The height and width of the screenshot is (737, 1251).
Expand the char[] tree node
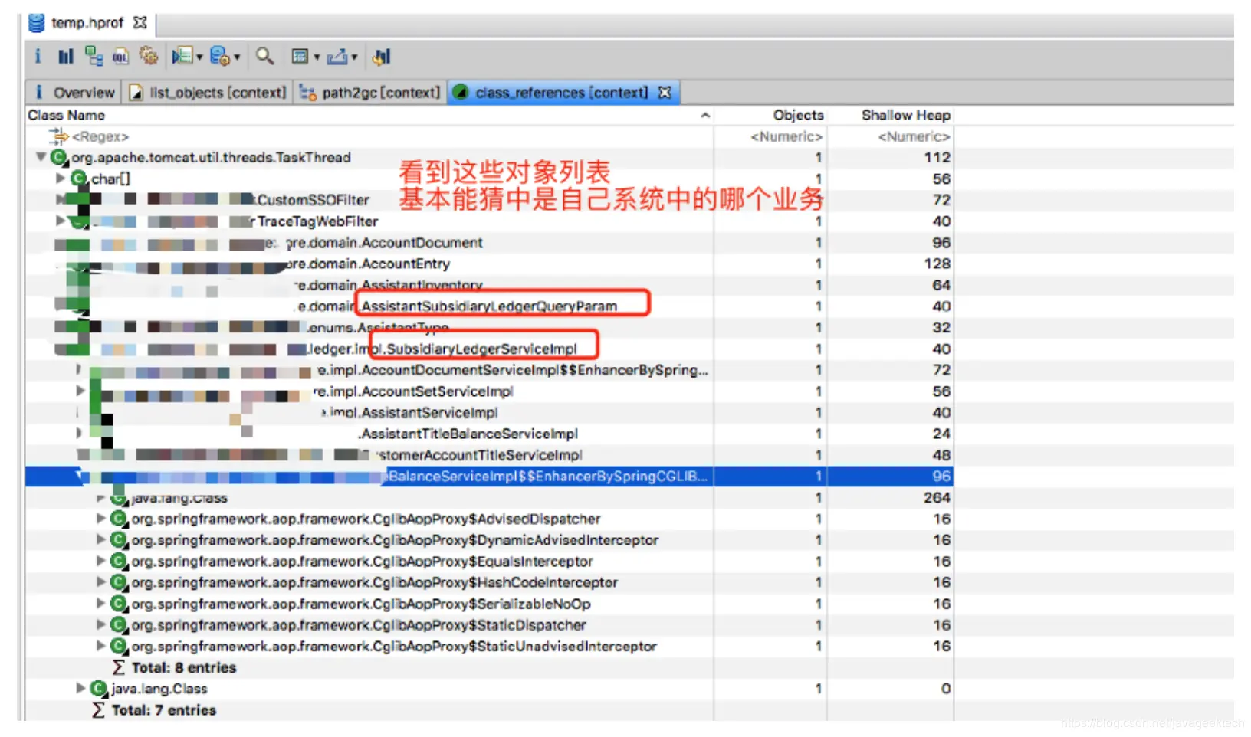coord(61,178)
